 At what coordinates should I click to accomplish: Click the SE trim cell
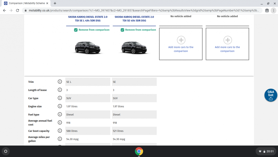[134, 82]
